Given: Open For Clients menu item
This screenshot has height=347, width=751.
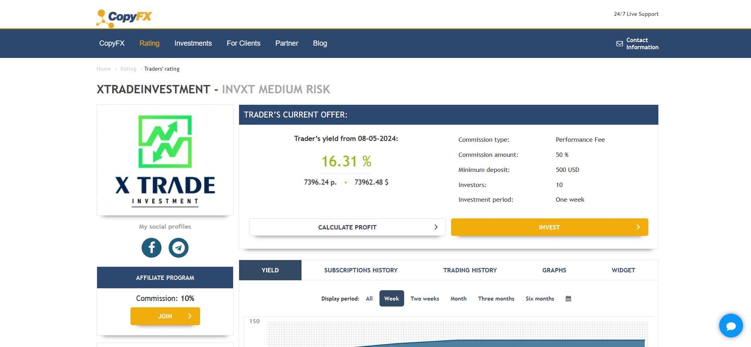Looking at the screenshot, I should (x=243, y=43).
